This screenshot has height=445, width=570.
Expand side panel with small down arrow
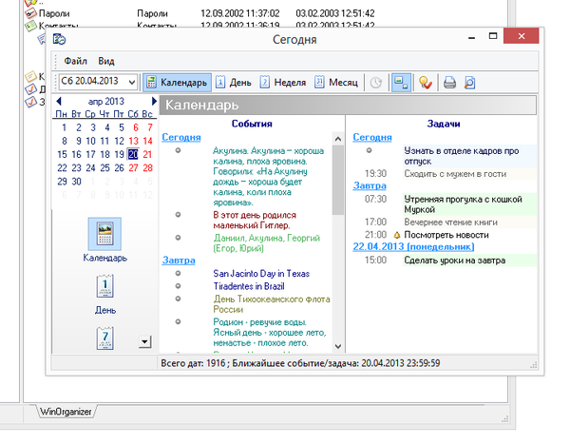coord(144,341)
